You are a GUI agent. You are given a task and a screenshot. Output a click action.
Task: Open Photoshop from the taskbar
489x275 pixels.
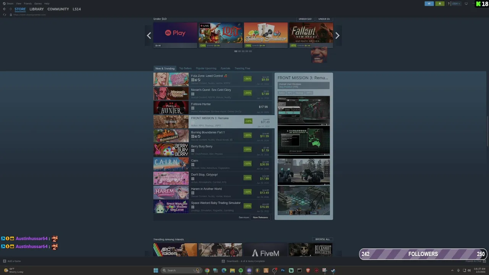[x=283, y=270]
